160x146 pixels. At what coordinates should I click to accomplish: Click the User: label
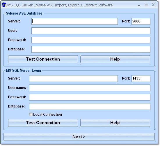(13, 31)
